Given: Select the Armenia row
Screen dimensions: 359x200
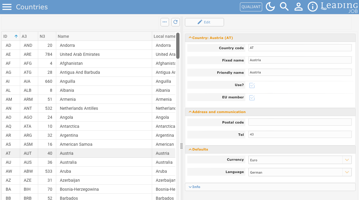Looking at the screenshot, I should click(89, 99).
